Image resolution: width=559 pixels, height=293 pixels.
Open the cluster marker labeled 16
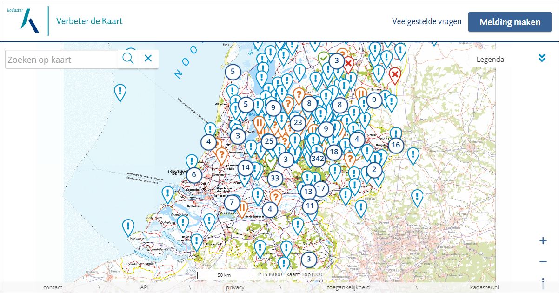(x=396, y=145)
